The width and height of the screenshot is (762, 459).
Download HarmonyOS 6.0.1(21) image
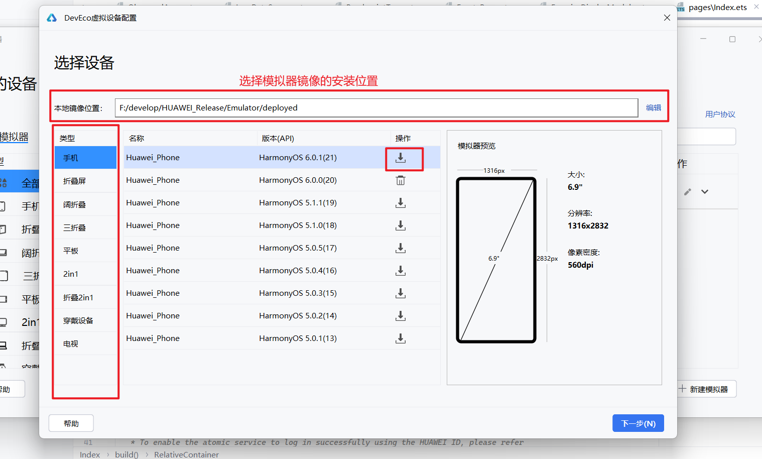click(x=400, y=158)
